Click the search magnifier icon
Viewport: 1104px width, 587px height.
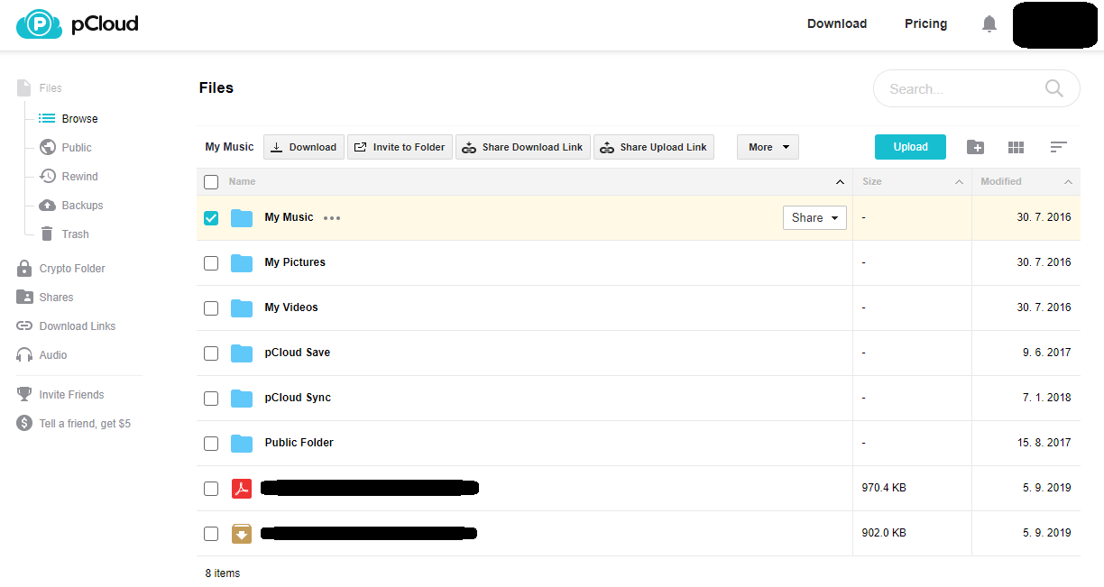pos(1053,88)
